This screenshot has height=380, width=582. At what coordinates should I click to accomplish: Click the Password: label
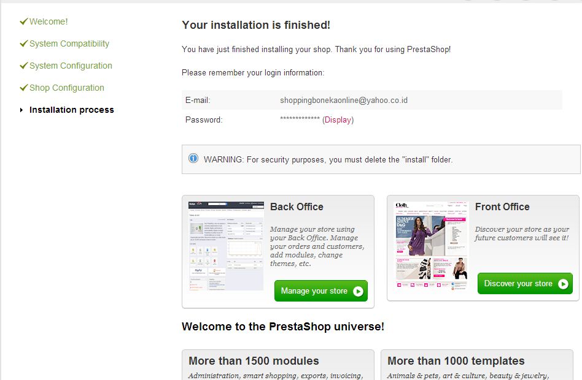(204, 120)
